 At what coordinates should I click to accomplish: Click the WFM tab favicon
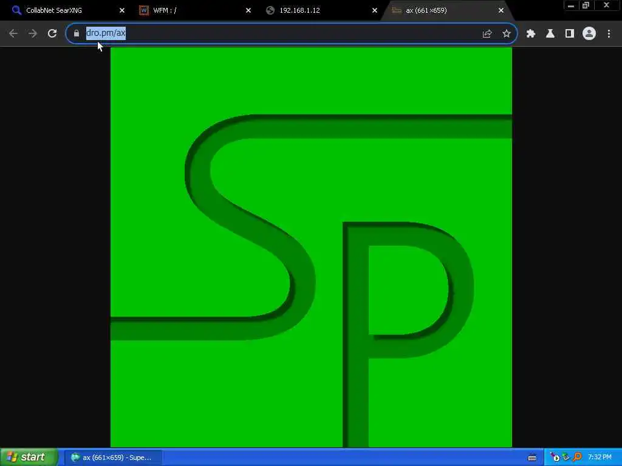[x=143, y=10]
